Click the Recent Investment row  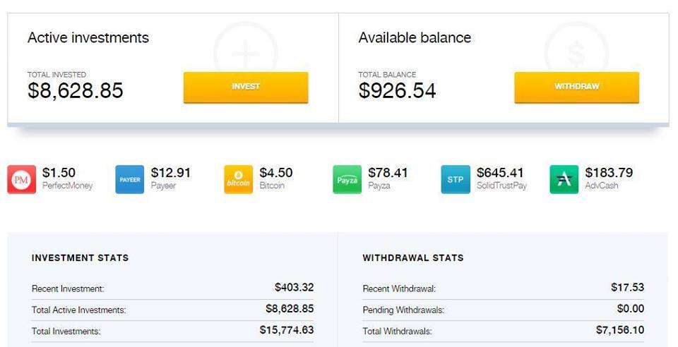coord(172,288)
